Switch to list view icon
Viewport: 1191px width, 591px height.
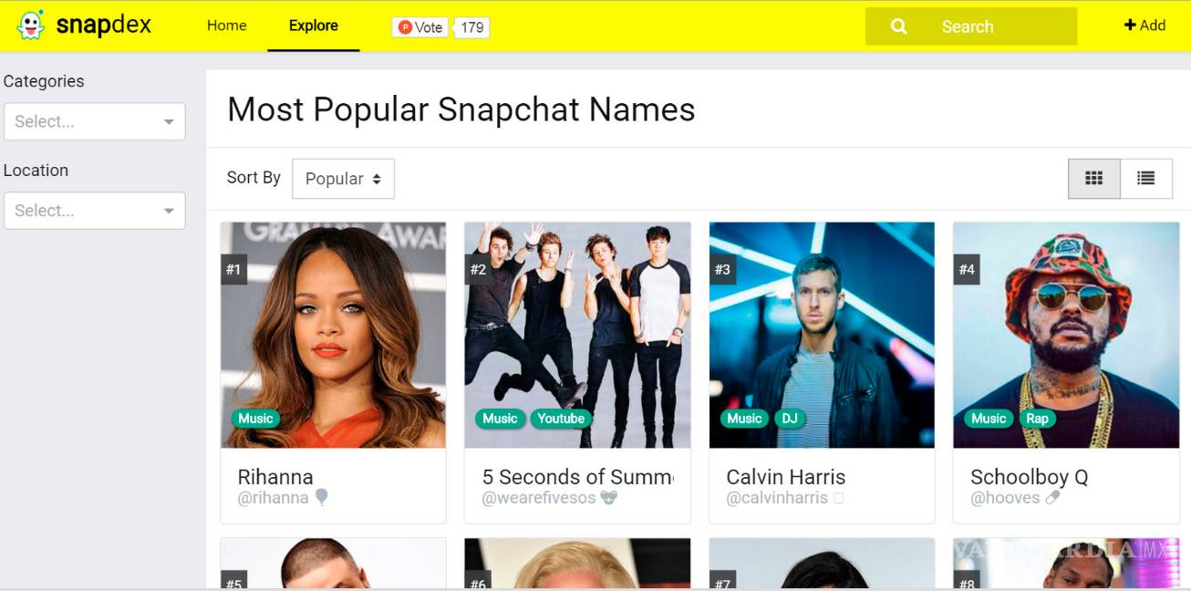click(x=1146, y=179)
